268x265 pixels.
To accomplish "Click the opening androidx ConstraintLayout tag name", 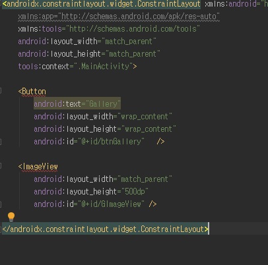I will tap(104, 4).
